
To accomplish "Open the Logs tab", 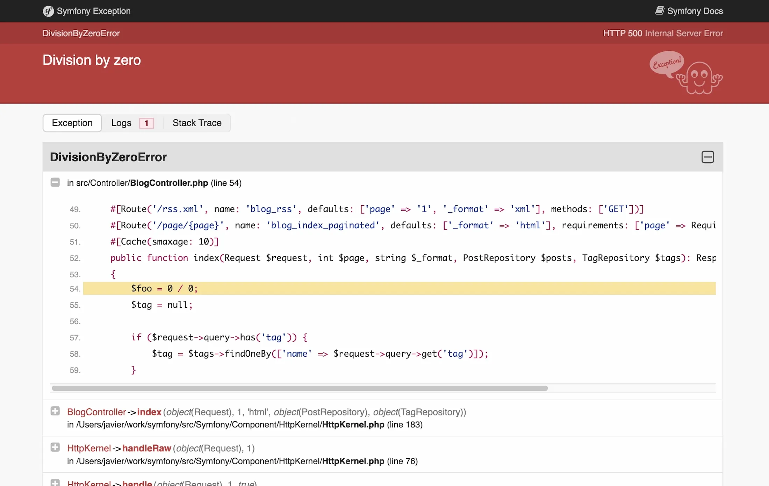I will click(x=121, y=123).
